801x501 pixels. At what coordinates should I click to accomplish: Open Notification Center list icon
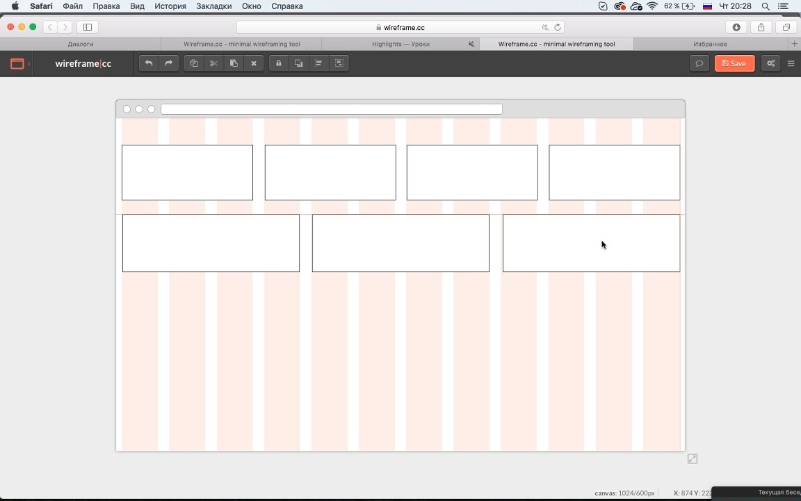783,6
